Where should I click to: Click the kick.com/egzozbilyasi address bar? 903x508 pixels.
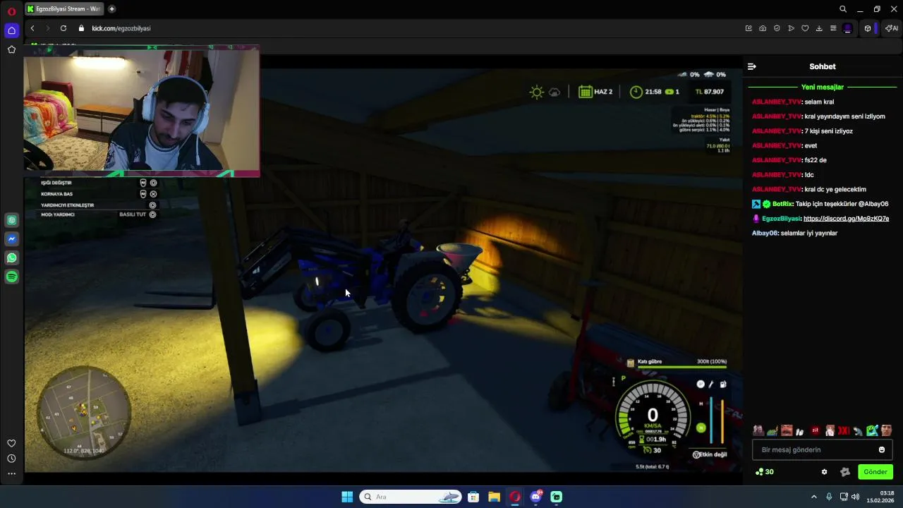pyautogui.click(x=121, y=28)
